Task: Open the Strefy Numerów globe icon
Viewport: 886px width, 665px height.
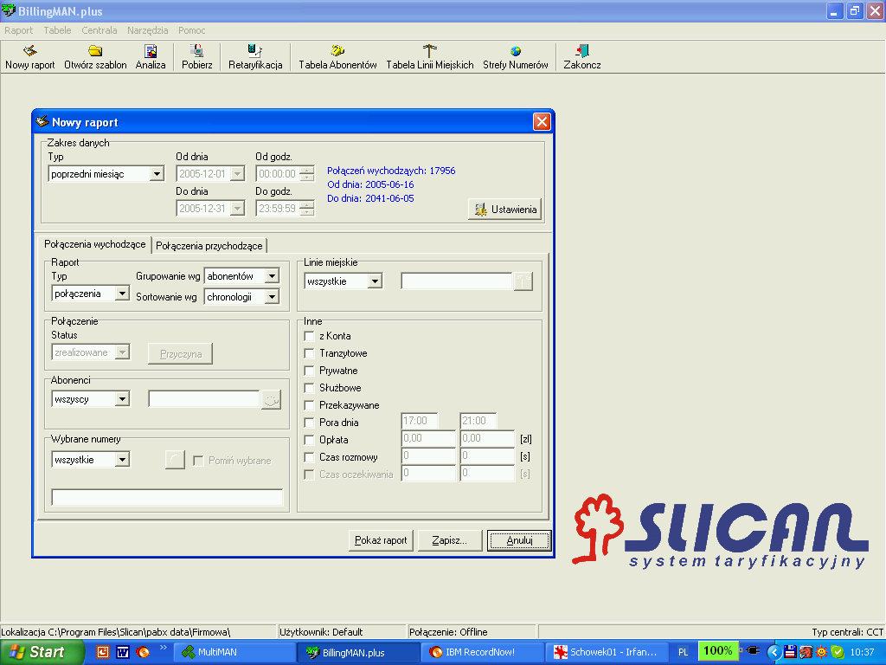Action: [516, 57]
